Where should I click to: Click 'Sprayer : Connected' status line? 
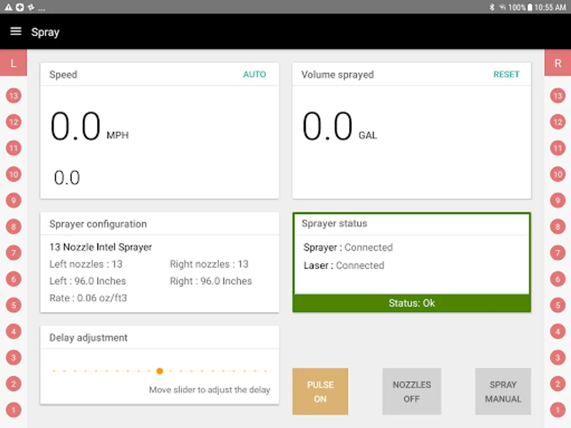click(348, 247)
